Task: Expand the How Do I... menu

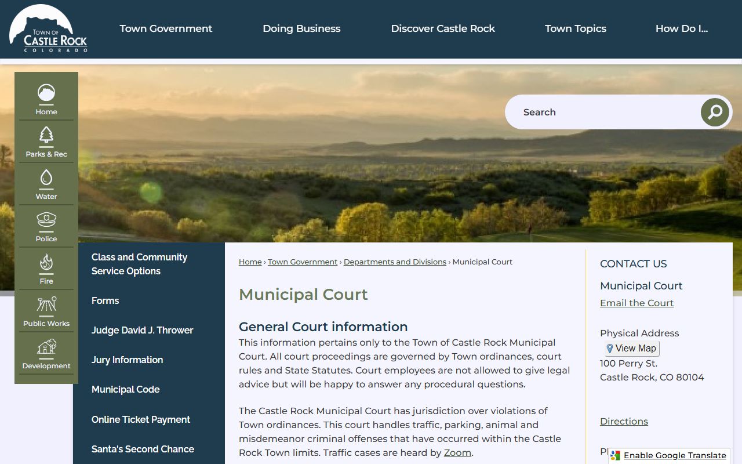Action: (x=681, y=28)
